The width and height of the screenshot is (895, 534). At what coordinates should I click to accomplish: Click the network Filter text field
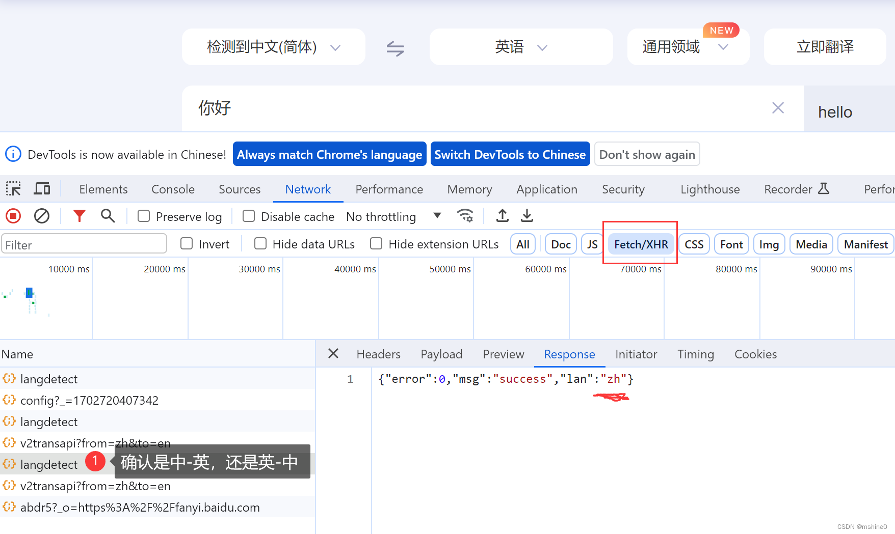(84, 244)
